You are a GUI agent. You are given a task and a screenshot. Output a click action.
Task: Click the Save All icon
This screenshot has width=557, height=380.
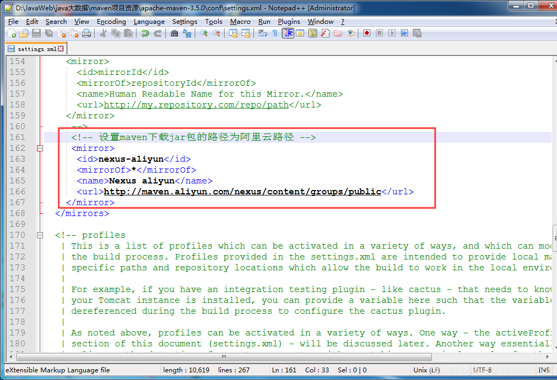tap(48, 33)
